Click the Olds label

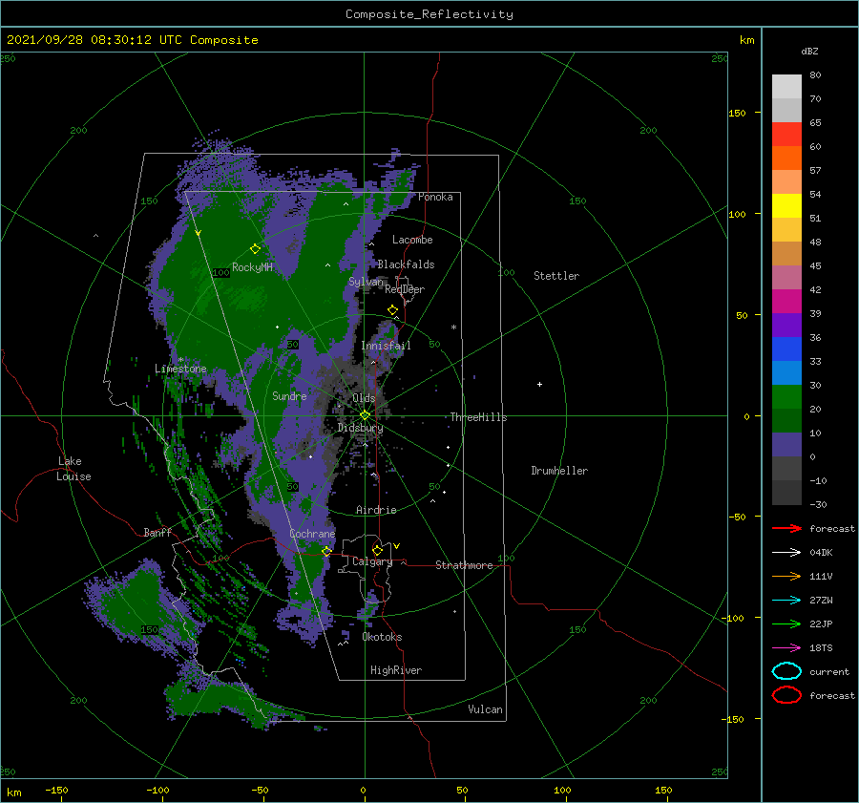coord(364,398)
